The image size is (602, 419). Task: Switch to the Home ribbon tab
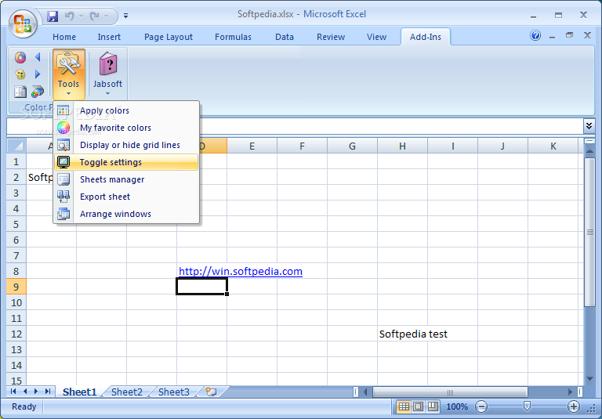click(x=64, y=37)
